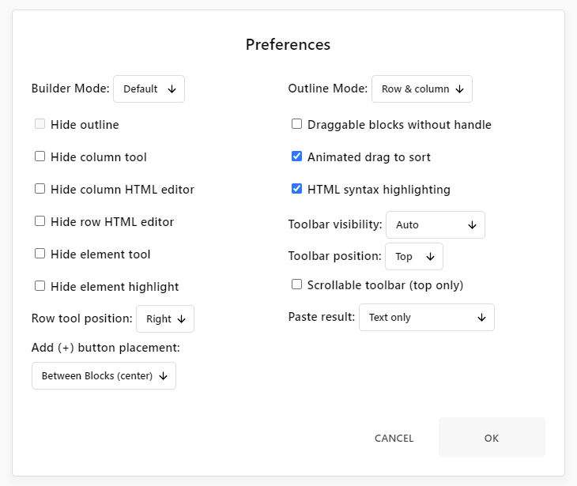The height and width of the screenshot is (486, 577).
Task: Disable HTML syntax highlighting
Action: coord(296,189)
